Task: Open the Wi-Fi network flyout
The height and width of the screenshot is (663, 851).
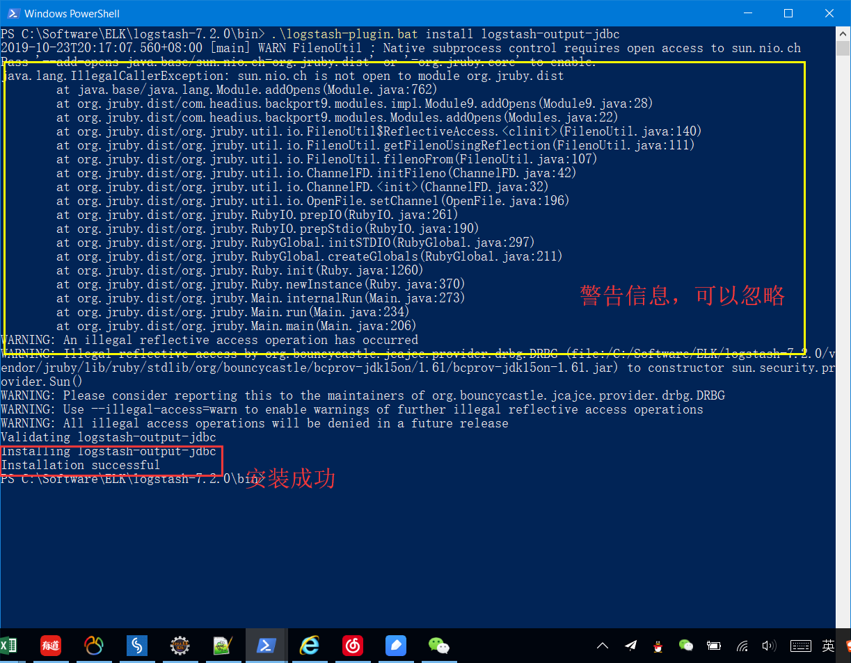Action: [742, 646]
